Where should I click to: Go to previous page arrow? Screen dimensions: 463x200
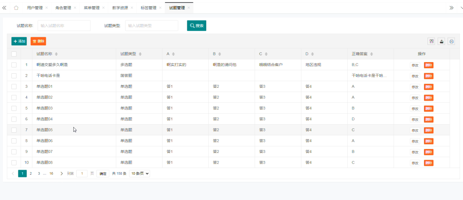click(x=13, y=173)
